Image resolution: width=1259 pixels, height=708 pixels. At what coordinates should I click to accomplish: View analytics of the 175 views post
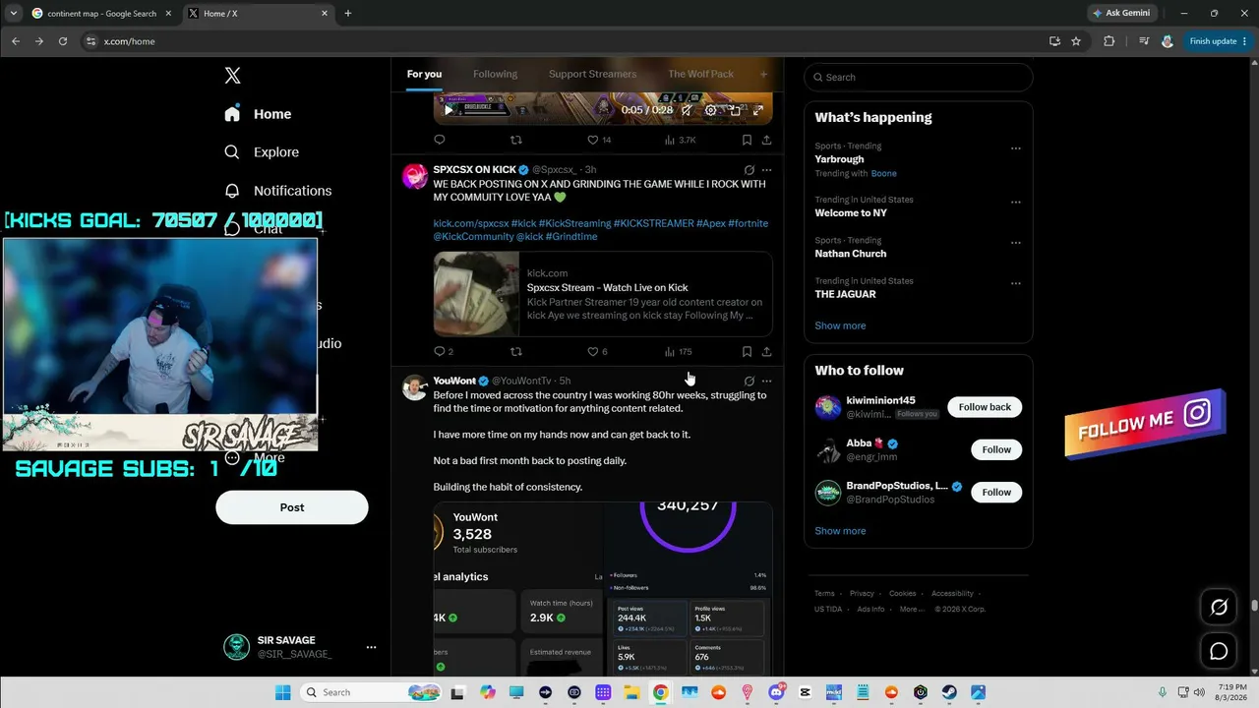tap(678, 351)
